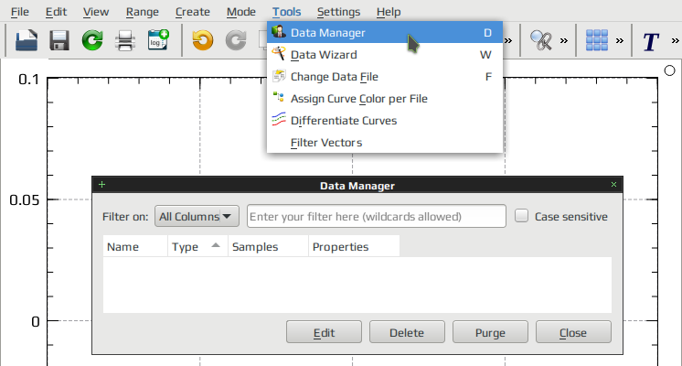Expand toolbar overflow beside Tools menu popup
Screen dimensions: 682x366
tap(508, 41)
